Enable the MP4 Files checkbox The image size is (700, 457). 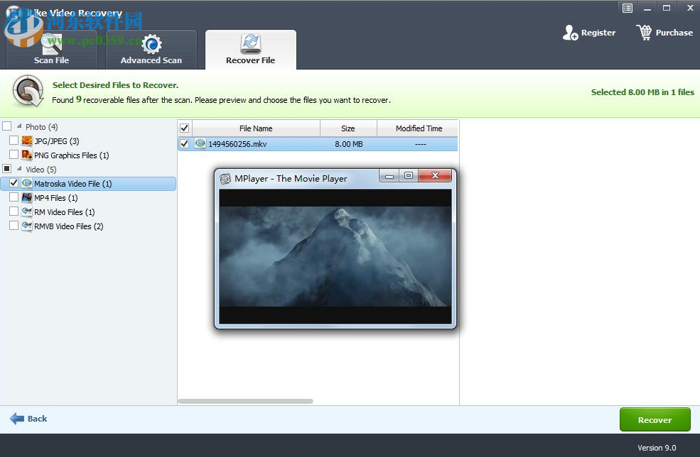[13, 198]
